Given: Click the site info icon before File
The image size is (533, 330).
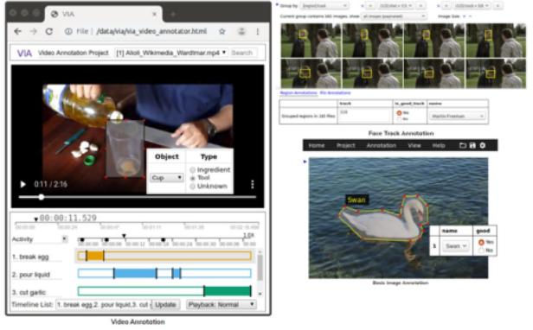Looking at the screenshot, I should coord(68,32).
